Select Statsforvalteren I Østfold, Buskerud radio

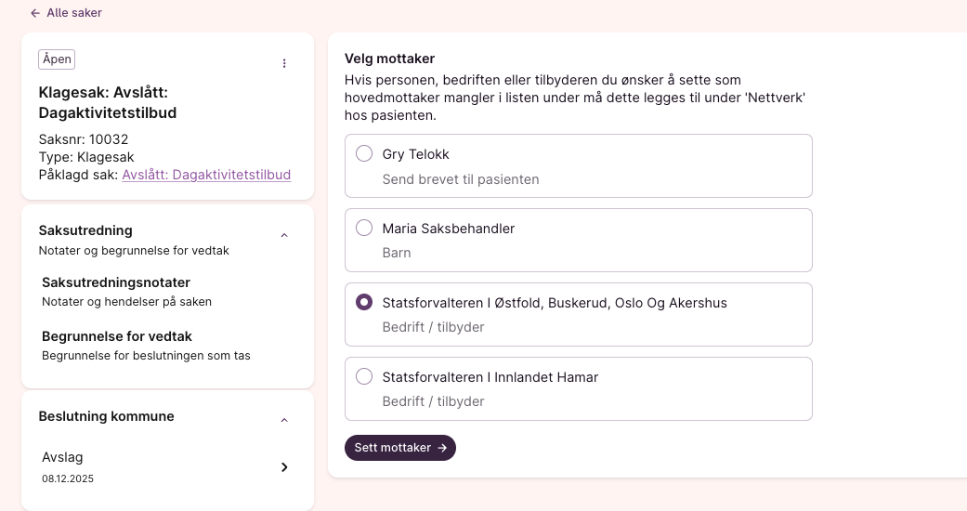(x=365, y=303)
